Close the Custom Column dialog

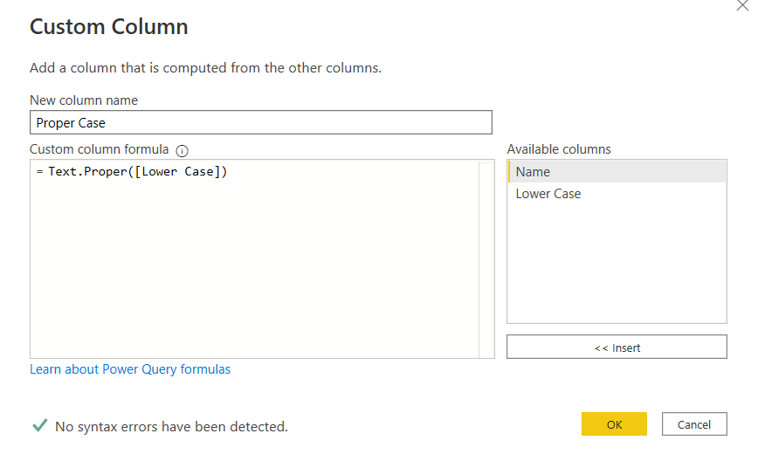tap(742, 5)
